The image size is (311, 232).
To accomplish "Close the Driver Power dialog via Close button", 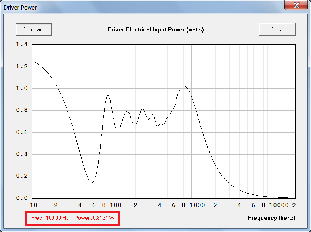I will coord(277,30).
